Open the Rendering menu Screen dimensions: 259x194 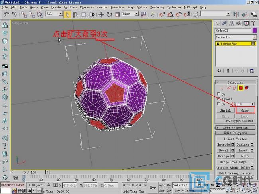(x=157, y=7)
